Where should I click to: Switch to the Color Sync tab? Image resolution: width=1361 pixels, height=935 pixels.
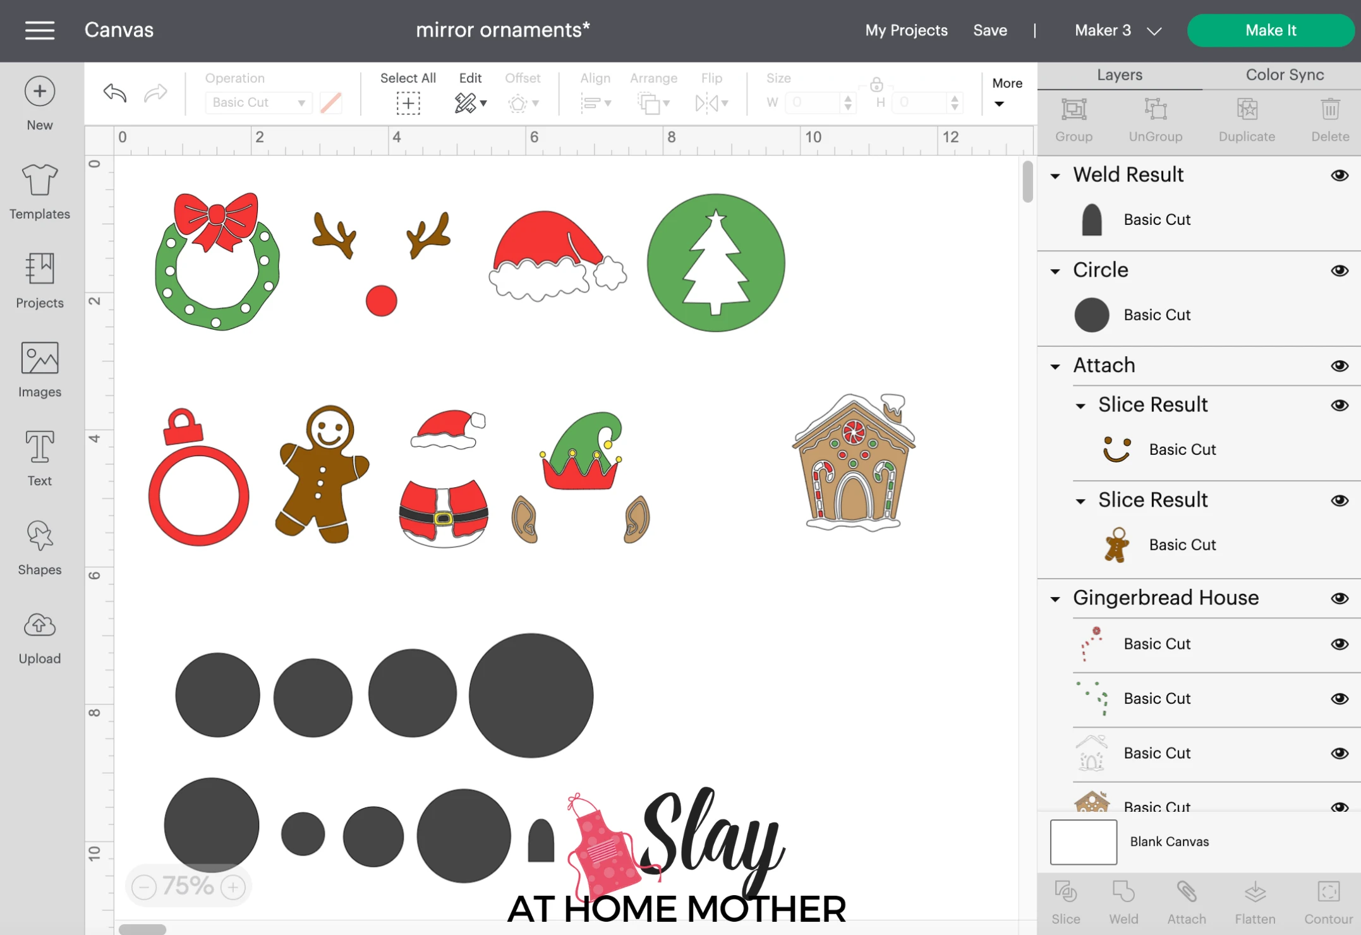click(1285, 75)
